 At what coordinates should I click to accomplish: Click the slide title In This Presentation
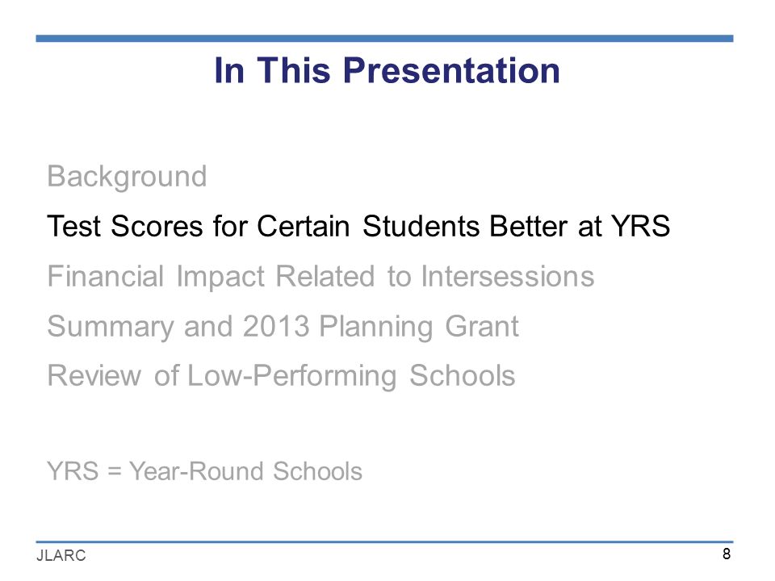[x=387, y=70]
